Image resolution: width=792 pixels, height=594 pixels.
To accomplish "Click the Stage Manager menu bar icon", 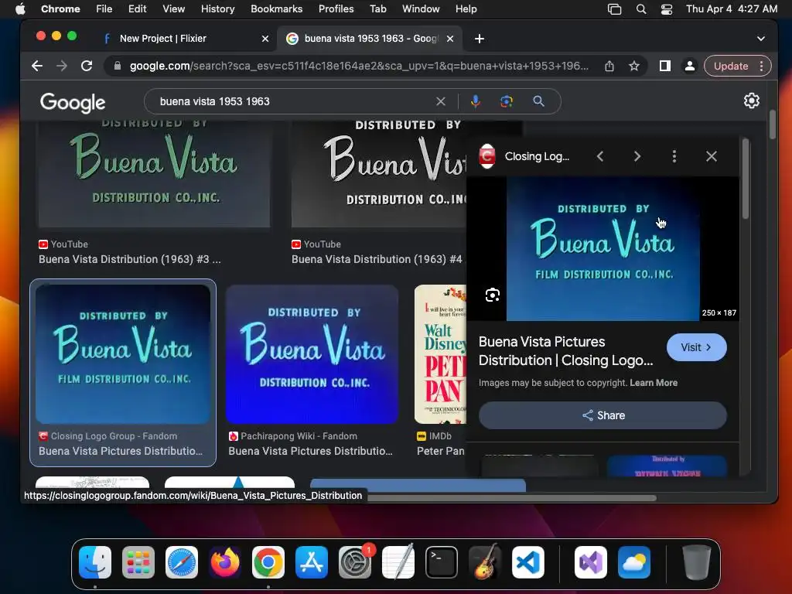I will point(614,9).
